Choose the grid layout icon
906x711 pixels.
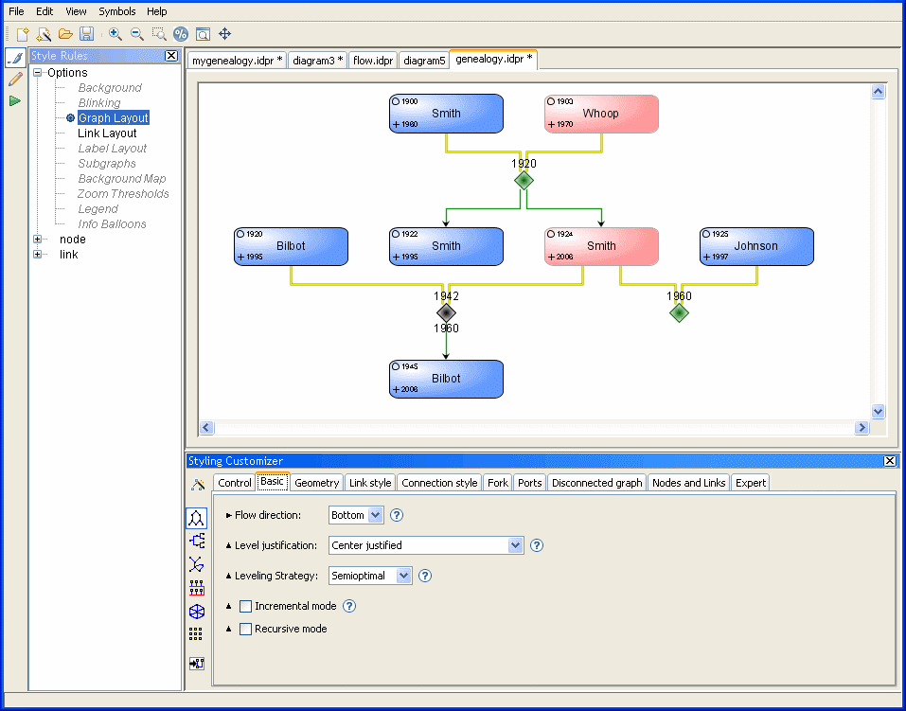197,634
